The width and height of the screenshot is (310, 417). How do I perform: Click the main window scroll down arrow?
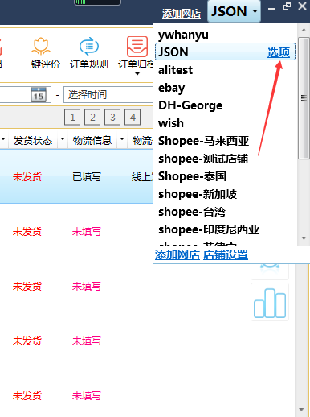302,410
